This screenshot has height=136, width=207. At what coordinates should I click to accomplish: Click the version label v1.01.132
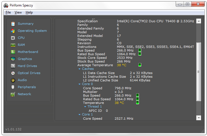tap(14, 129)
